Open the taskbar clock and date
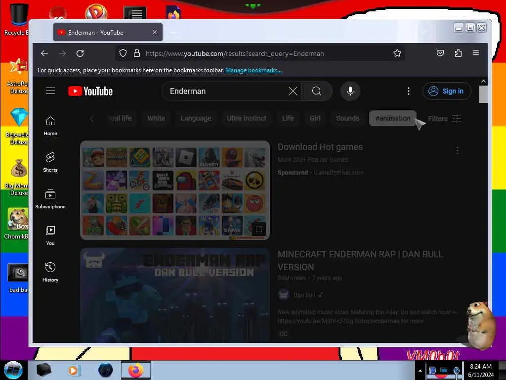Viewport: 506px width, 380px height. tap(481, 371)
